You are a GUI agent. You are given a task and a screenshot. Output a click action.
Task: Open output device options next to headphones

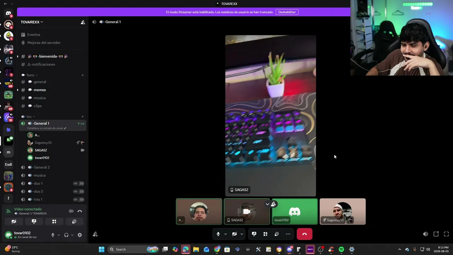click(72, 235)
